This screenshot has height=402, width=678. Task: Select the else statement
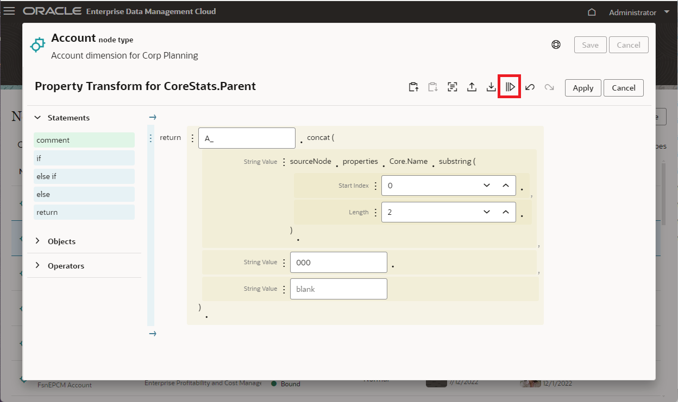click(84, 194)
